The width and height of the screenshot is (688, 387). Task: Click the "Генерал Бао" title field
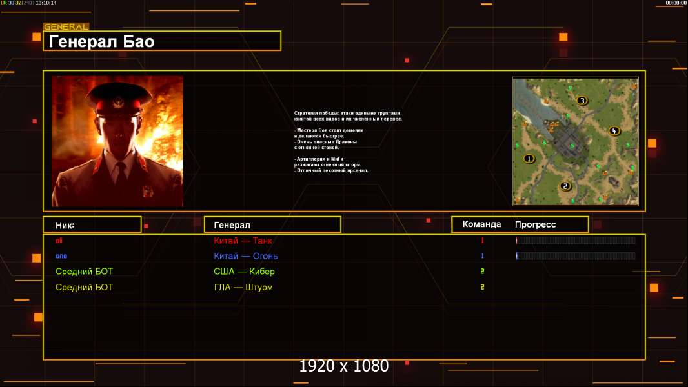click(x=162, y=41)
